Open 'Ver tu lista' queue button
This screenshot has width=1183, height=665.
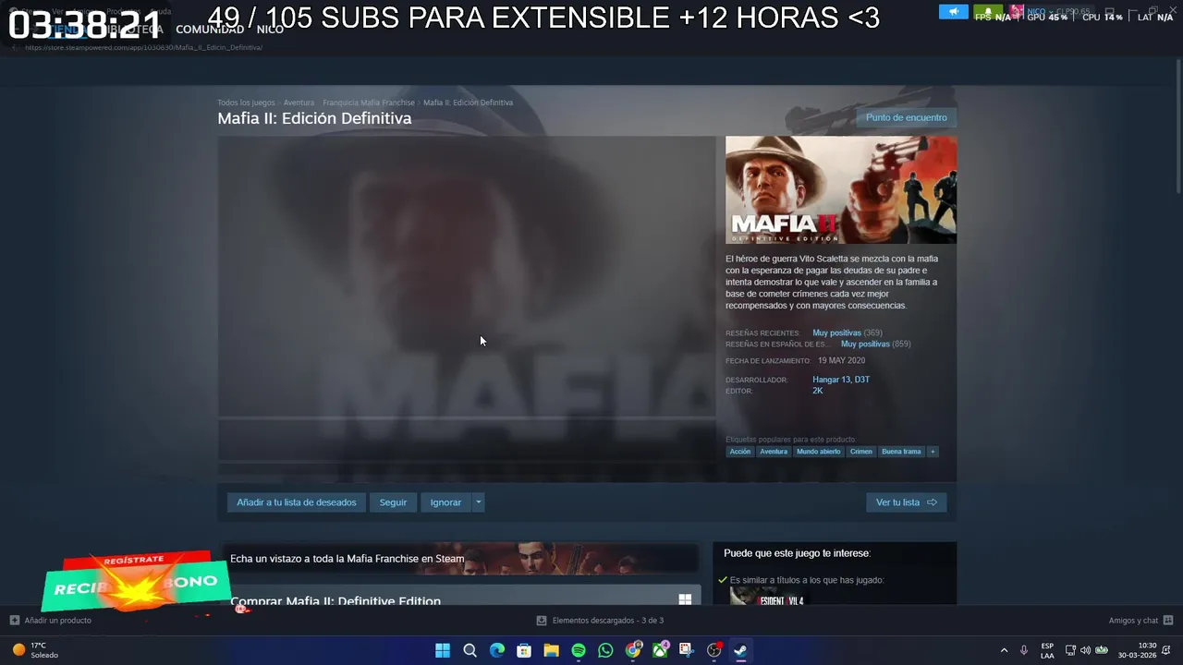coord(906,502)
